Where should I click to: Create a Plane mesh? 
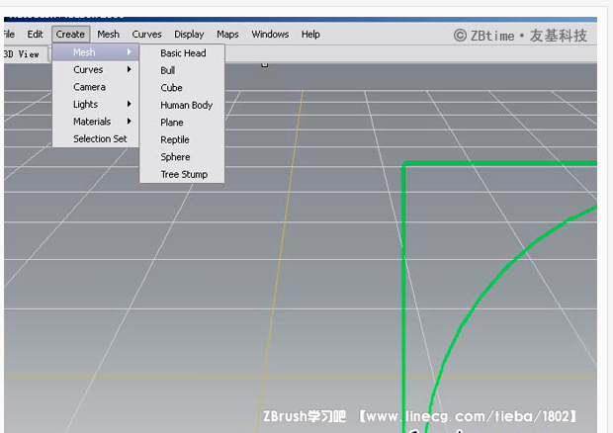[182, 123]
